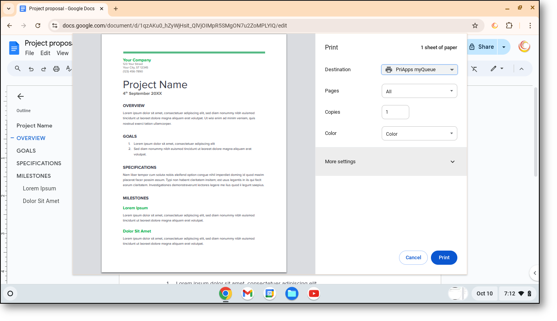
Task: Go to SPECIFICATIONS in outline
Action: pyautogui.click(x=39, y=163)
